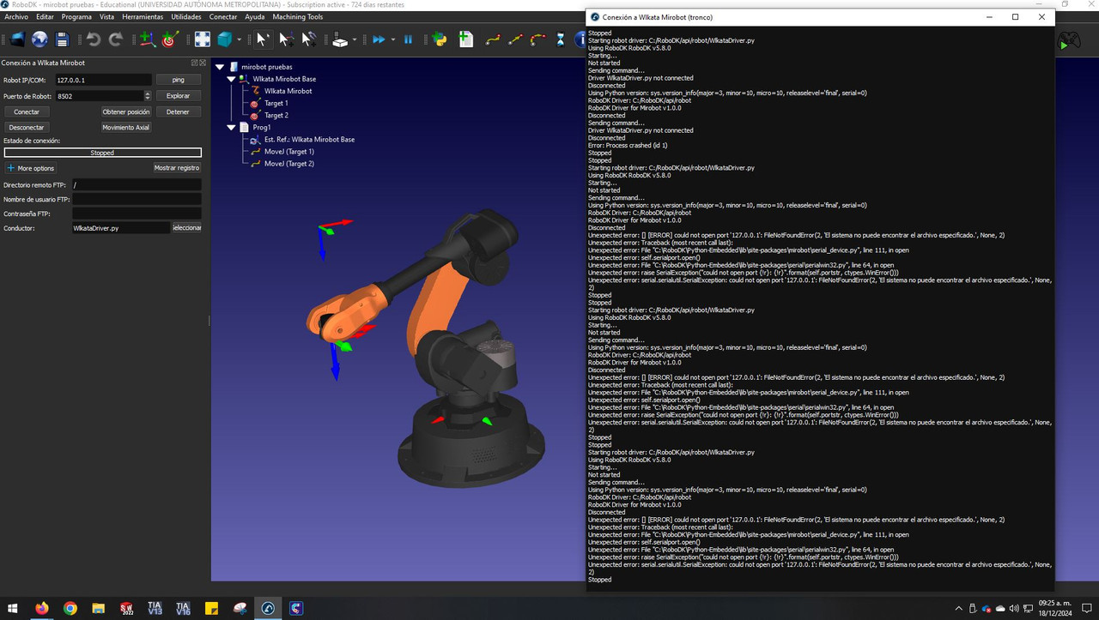The image size is (1099, 620).
Task: Collapse the Prog1 program node
Action: click(230, 127)
